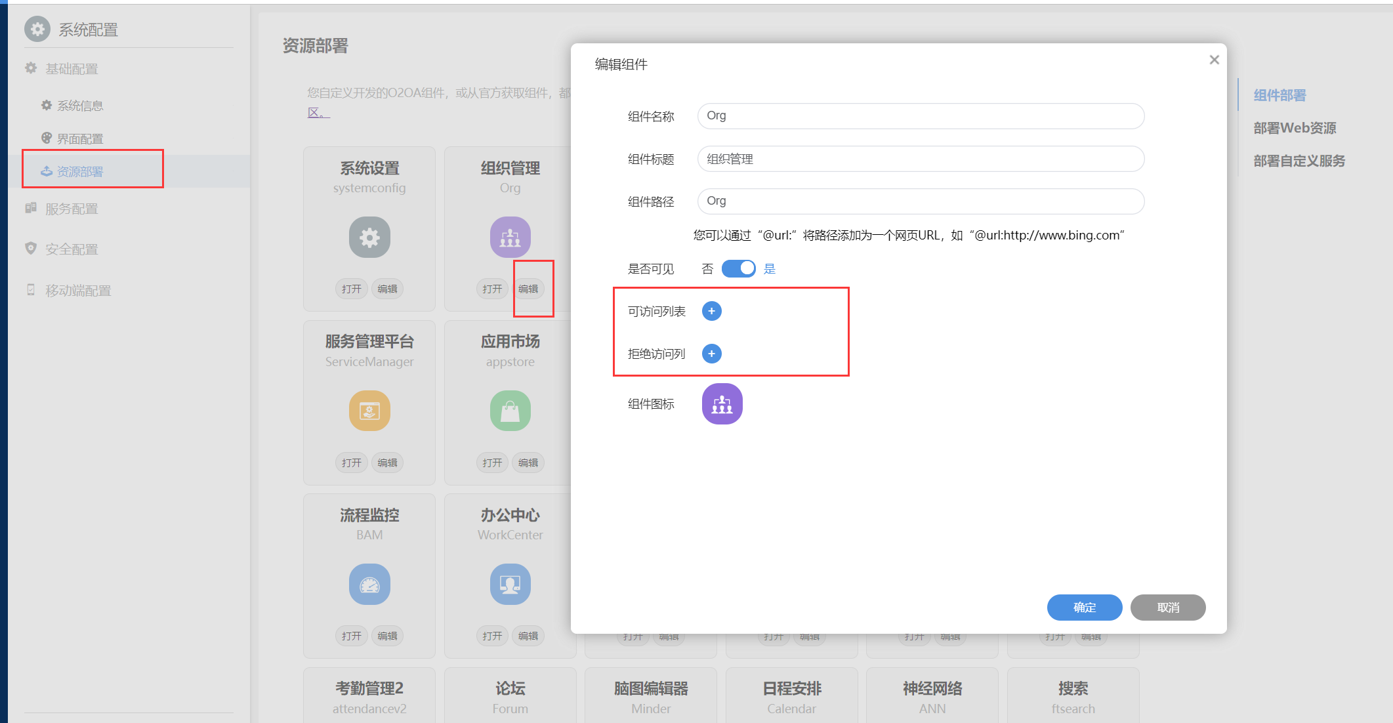Click the green appstore bag icon
1393x723 pixels.
(x=510, y=411)
